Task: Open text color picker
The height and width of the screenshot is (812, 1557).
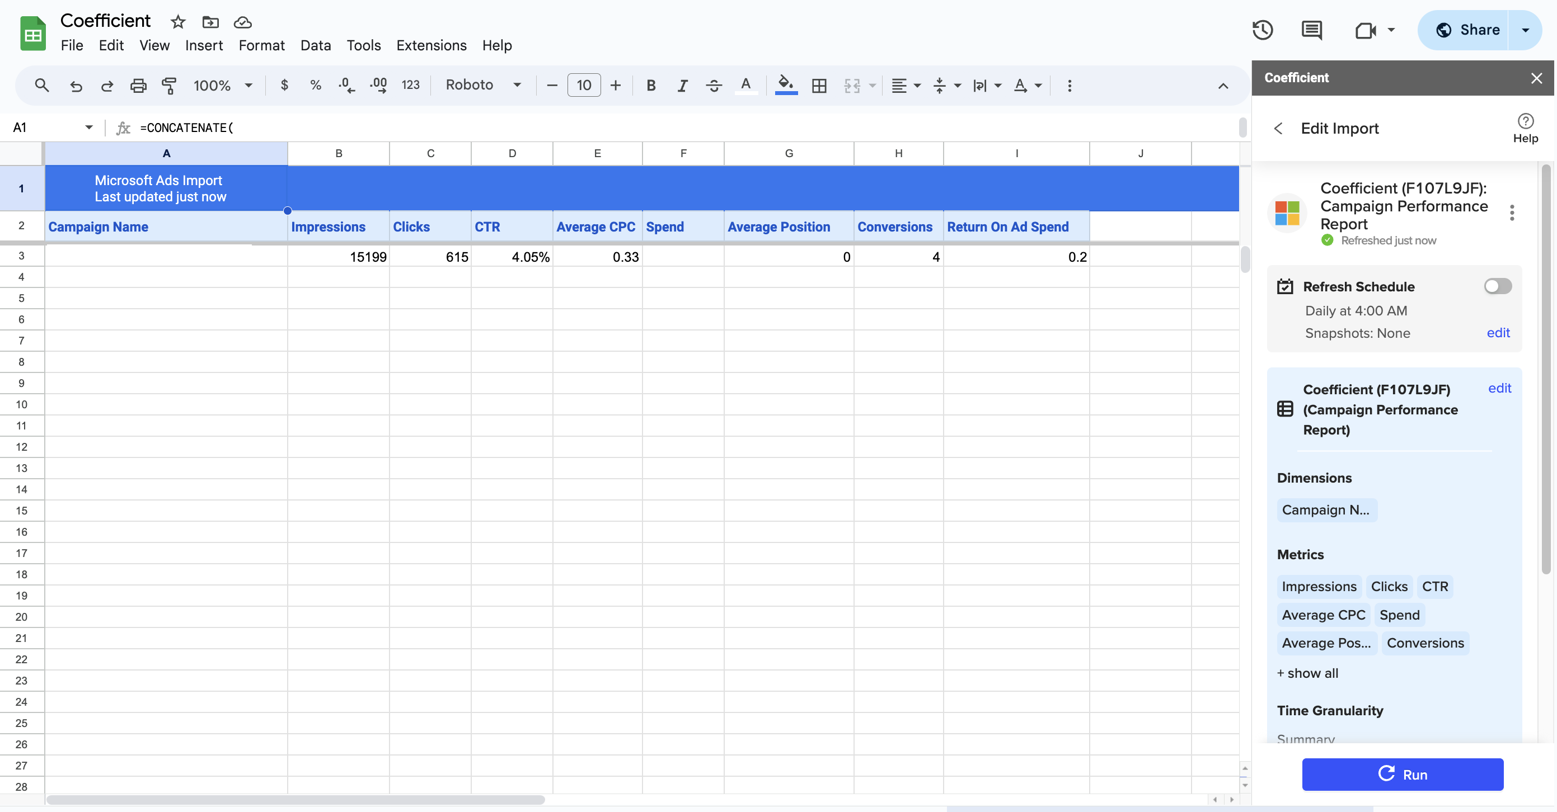Action: tap(746, 85)
